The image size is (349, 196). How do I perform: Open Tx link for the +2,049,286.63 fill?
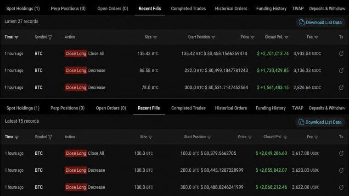tap(341, 153)
